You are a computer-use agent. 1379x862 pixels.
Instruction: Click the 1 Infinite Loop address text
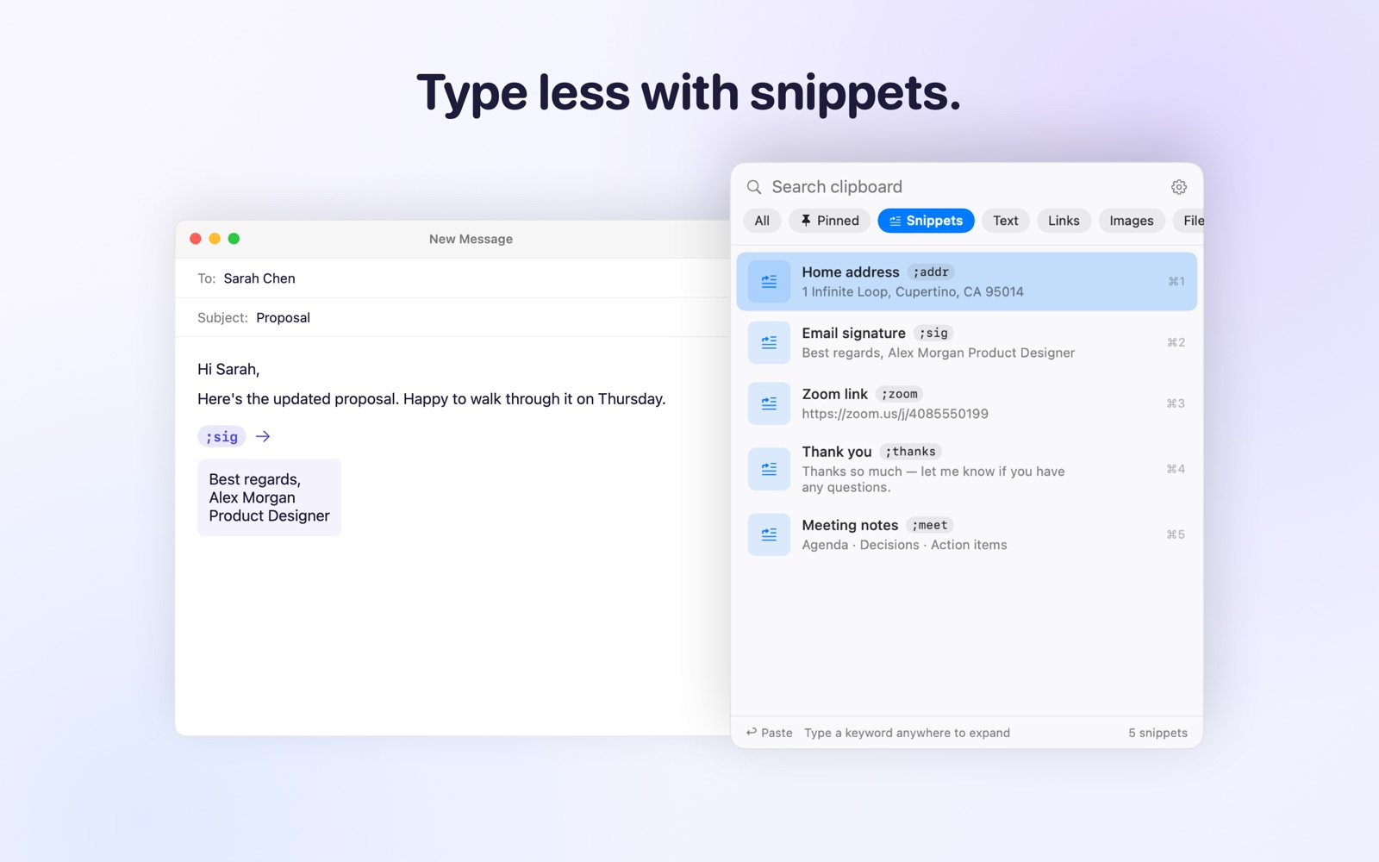[913, 291]
